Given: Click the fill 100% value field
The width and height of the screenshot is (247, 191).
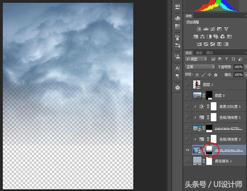Looking at the screenshot, I should (x=238, y=75).
